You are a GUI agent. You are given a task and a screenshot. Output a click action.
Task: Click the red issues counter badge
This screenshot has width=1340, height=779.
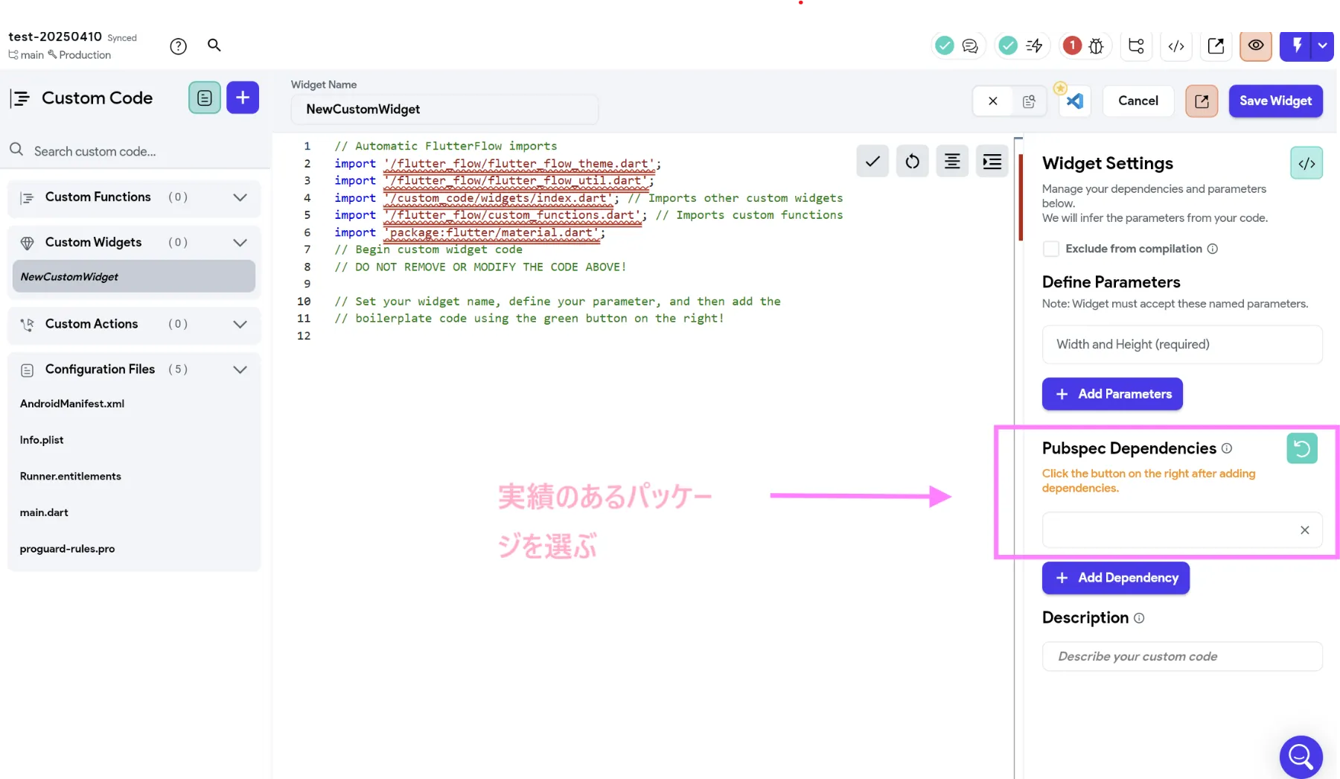point(1072,45)
